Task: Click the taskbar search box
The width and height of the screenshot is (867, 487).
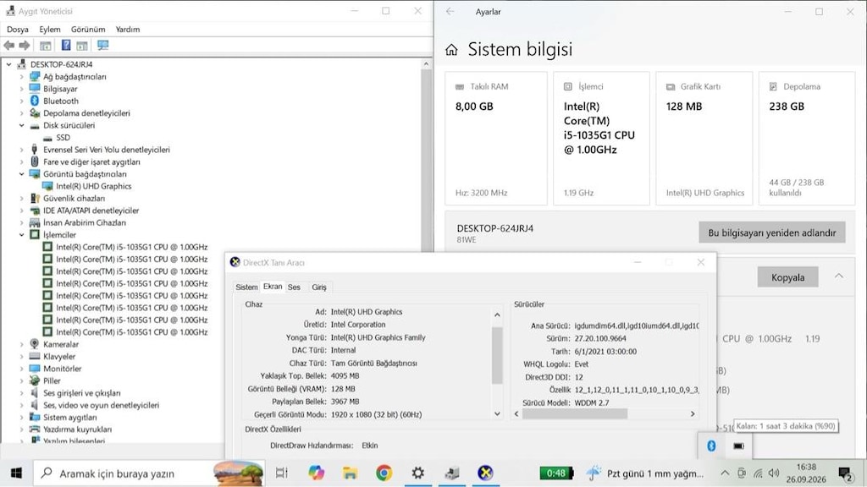Action: click(148, 473)
